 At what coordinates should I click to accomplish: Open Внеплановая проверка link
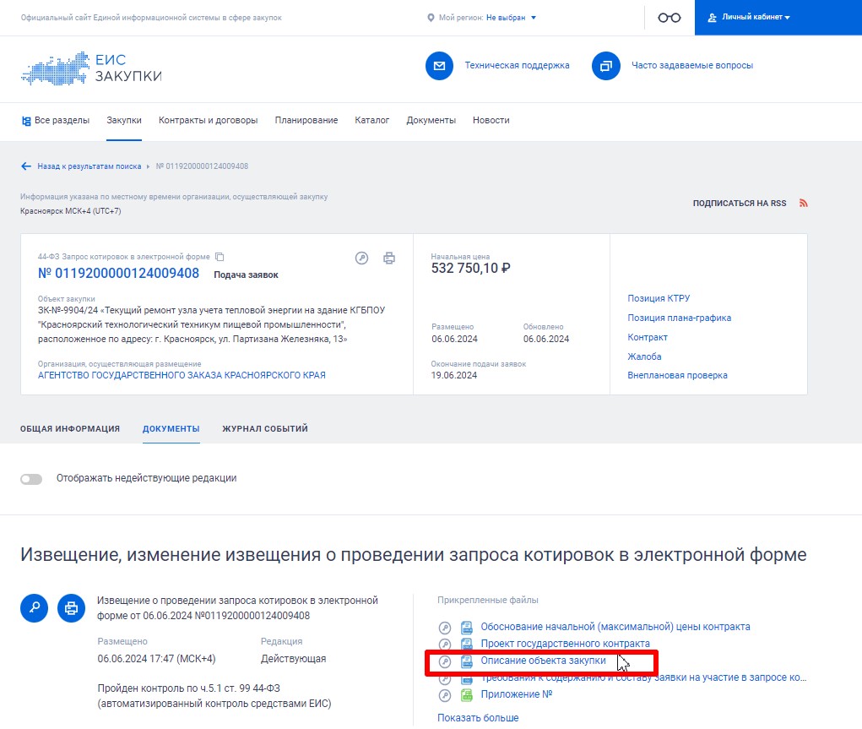pos(677,375)
